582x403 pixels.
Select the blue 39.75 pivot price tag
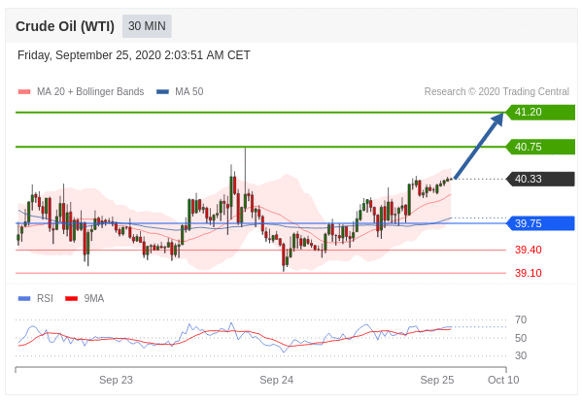coord(540,223)
